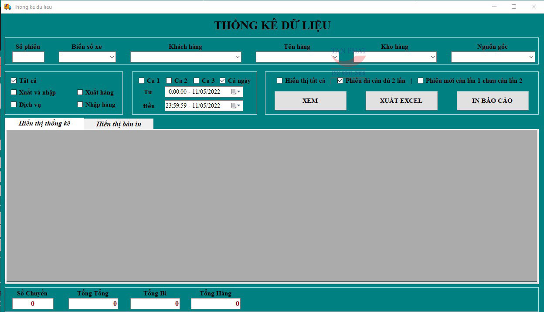The image size is (544, 312).
Task: Click the Số phiếu input field
Action: point(28,57)
